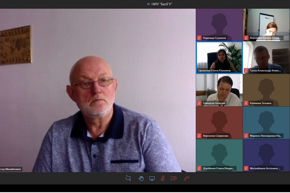The image size is (290, 193).
Task: Click muted mic icon on Вероника Смирнова tile
Action: 199,136
